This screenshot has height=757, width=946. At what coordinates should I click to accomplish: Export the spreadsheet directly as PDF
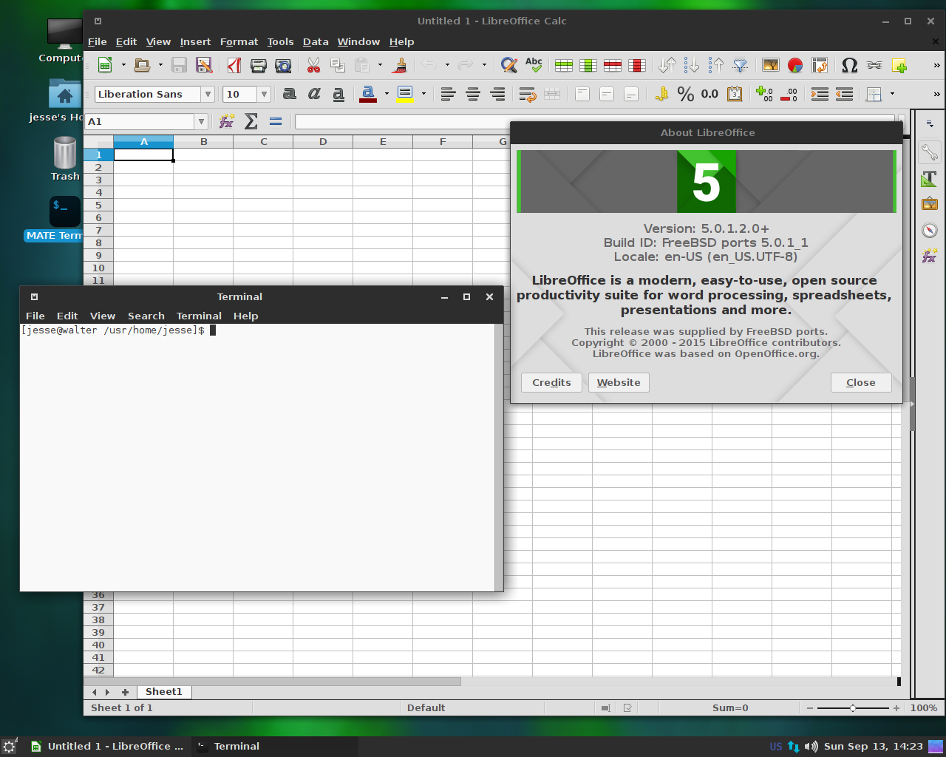tap(234, 66)
